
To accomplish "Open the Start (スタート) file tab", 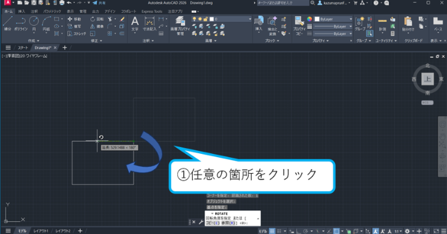I will [x=23, y=47].
